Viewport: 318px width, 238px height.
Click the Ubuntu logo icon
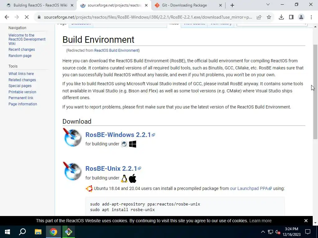[89, 189]
